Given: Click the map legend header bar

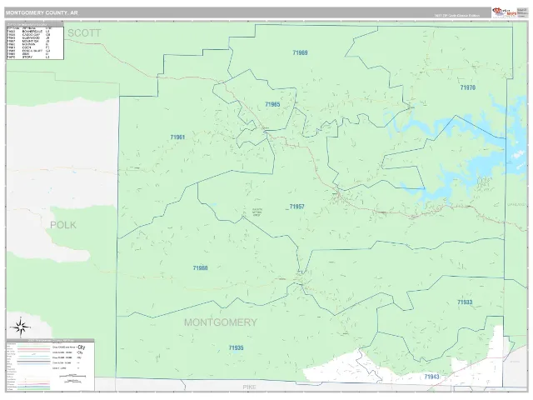Looking at the screenshot, I should (x=50, y=341).
